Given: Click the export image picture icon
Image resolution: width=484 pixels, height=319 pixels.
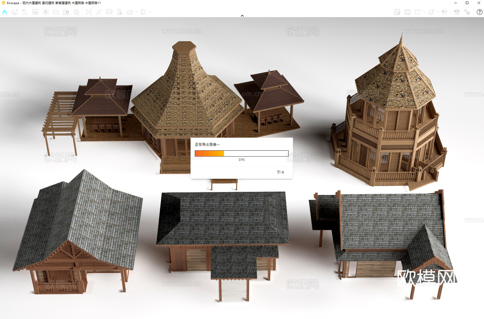Looking at the screenshot, I should click(x=109, y=12).
